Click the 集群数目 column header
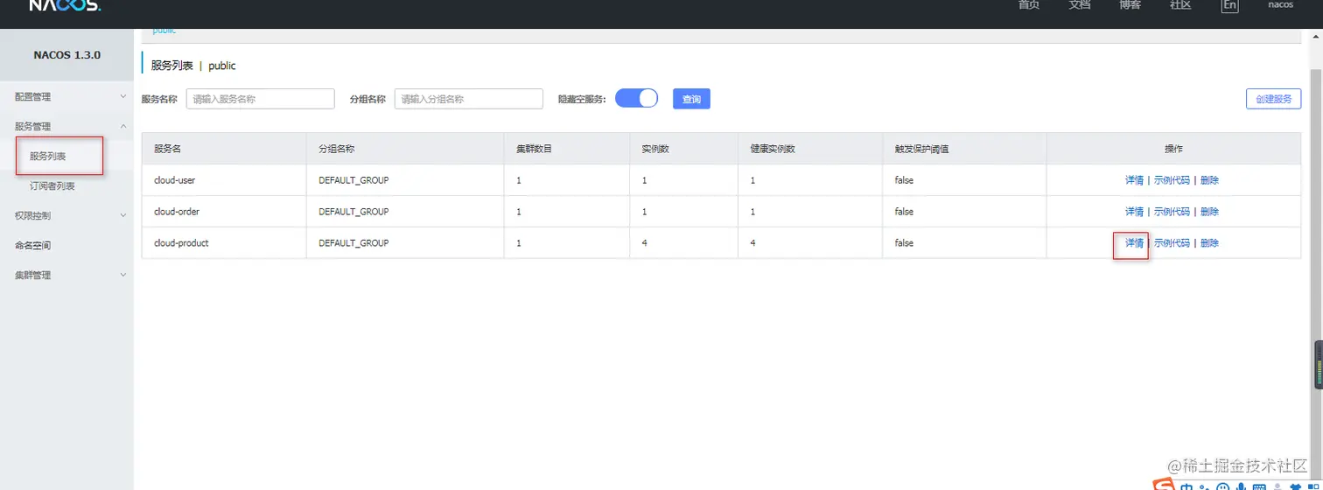1323x490 pixels. 567,149
